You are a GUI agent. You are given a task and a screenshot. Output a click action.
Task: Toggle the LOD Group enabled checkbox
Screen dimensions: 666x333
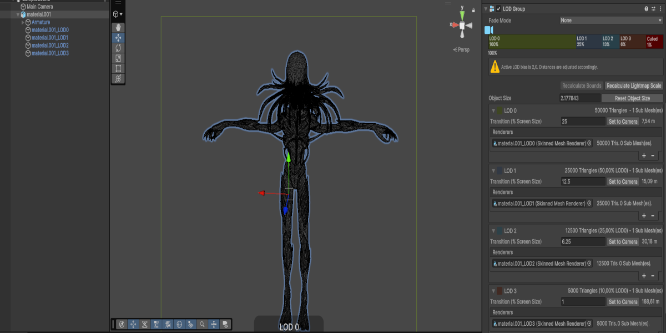pos(498,9)
